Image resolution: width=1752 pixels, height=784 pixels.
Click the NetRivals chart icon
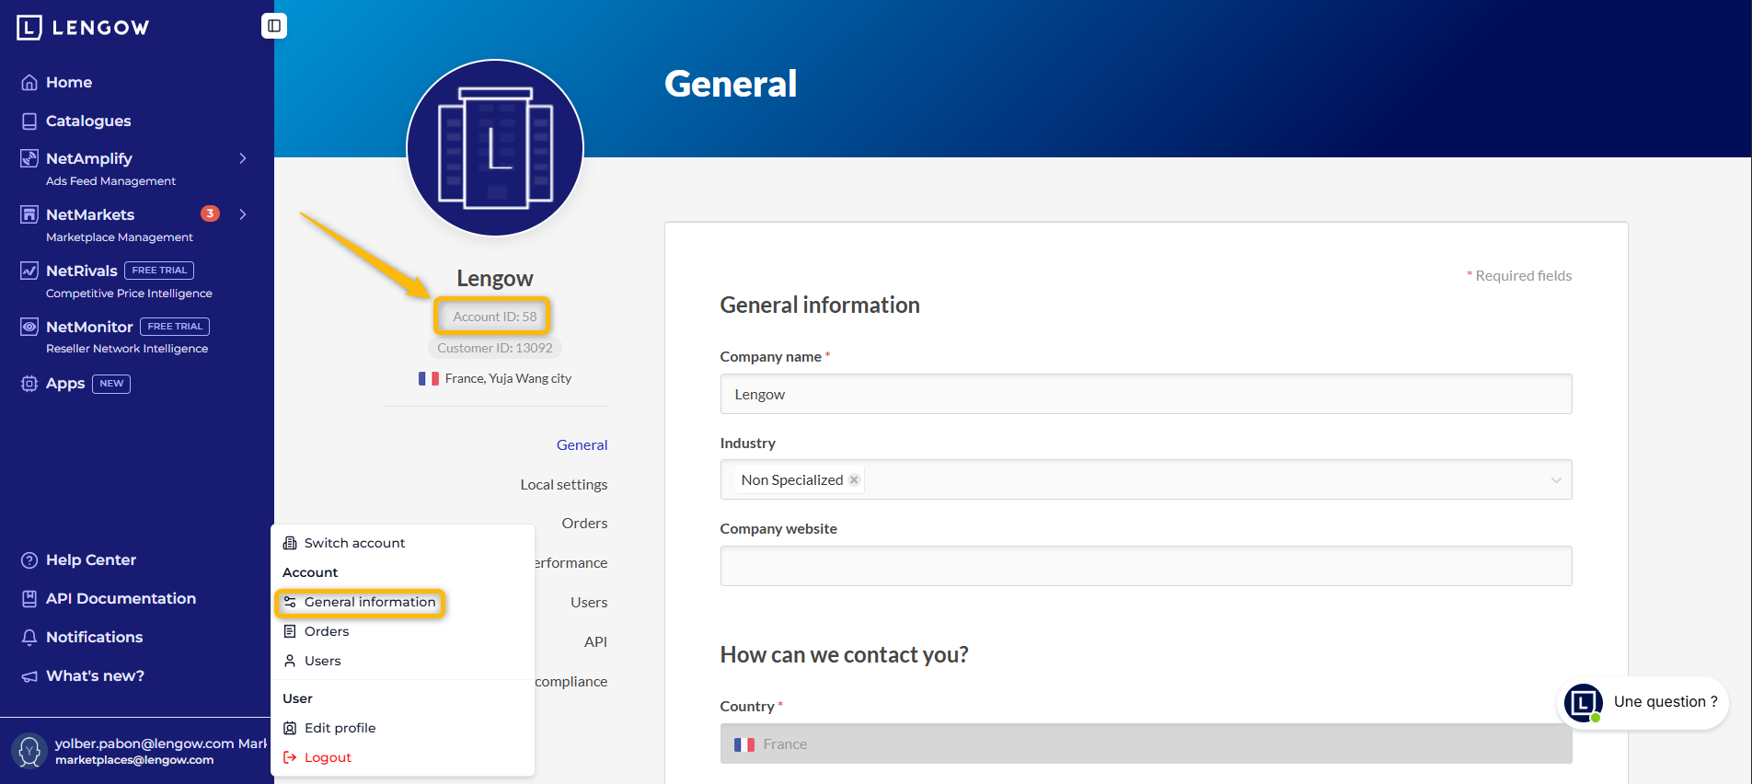29,271
